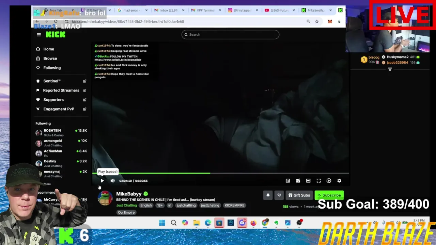Select the OurEmpire tag
Image resolution: width=436 pixels, height=245 pixels.
tap(126, 212)
